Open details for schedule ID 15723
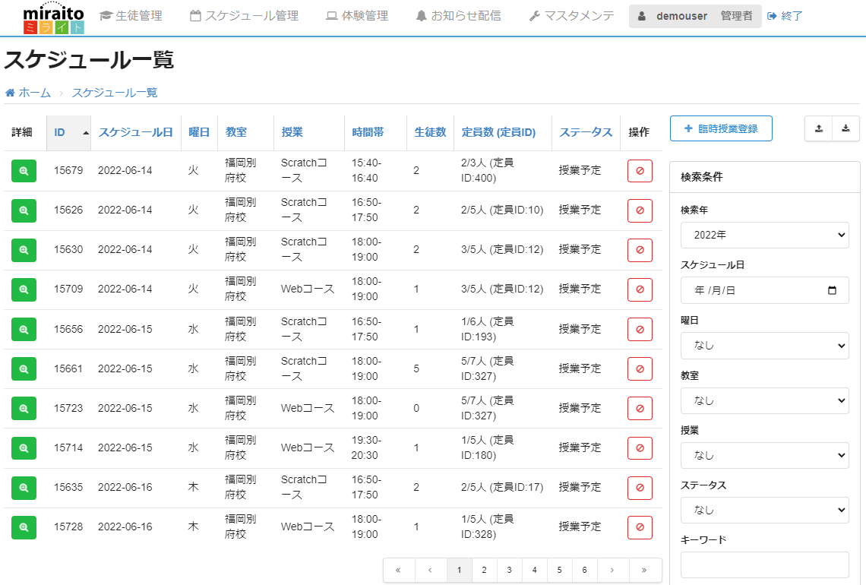 click(x=24, y=408)
